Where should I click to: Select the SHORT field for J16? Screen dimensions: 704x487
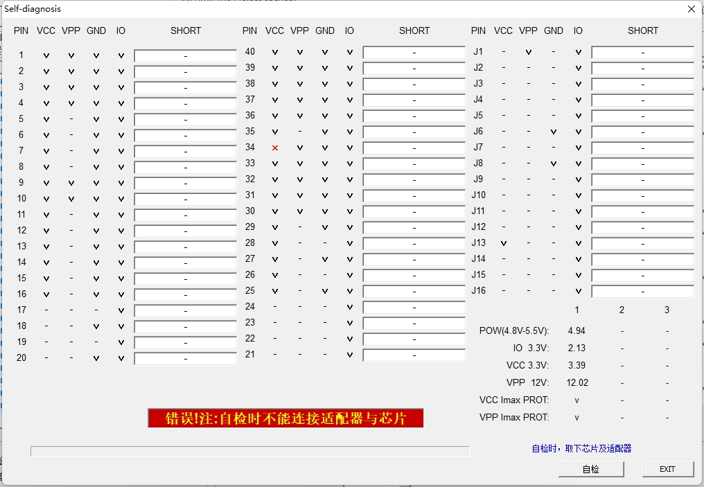click(642, 292)
